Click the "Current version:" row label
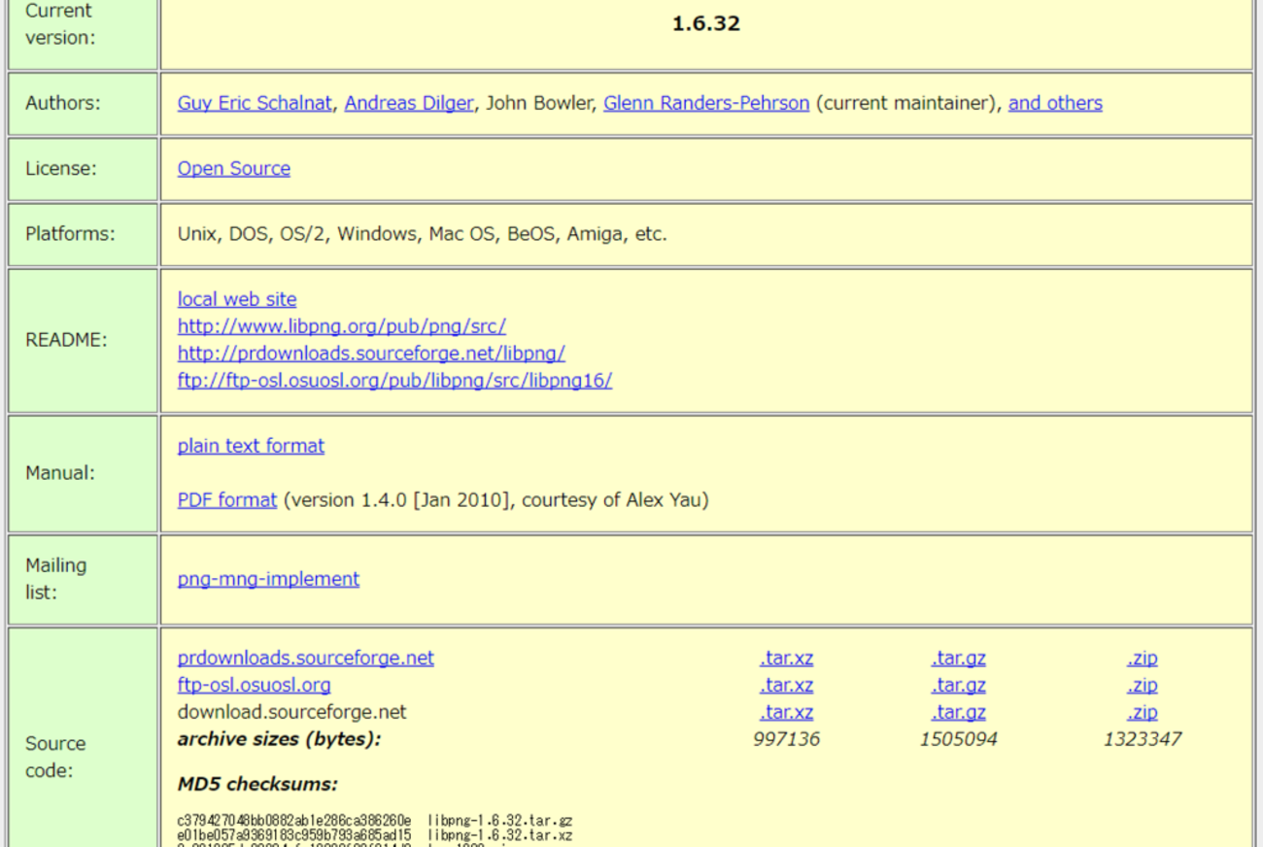Viewport: 1263px width, 847px height. [x=59, y=24]
